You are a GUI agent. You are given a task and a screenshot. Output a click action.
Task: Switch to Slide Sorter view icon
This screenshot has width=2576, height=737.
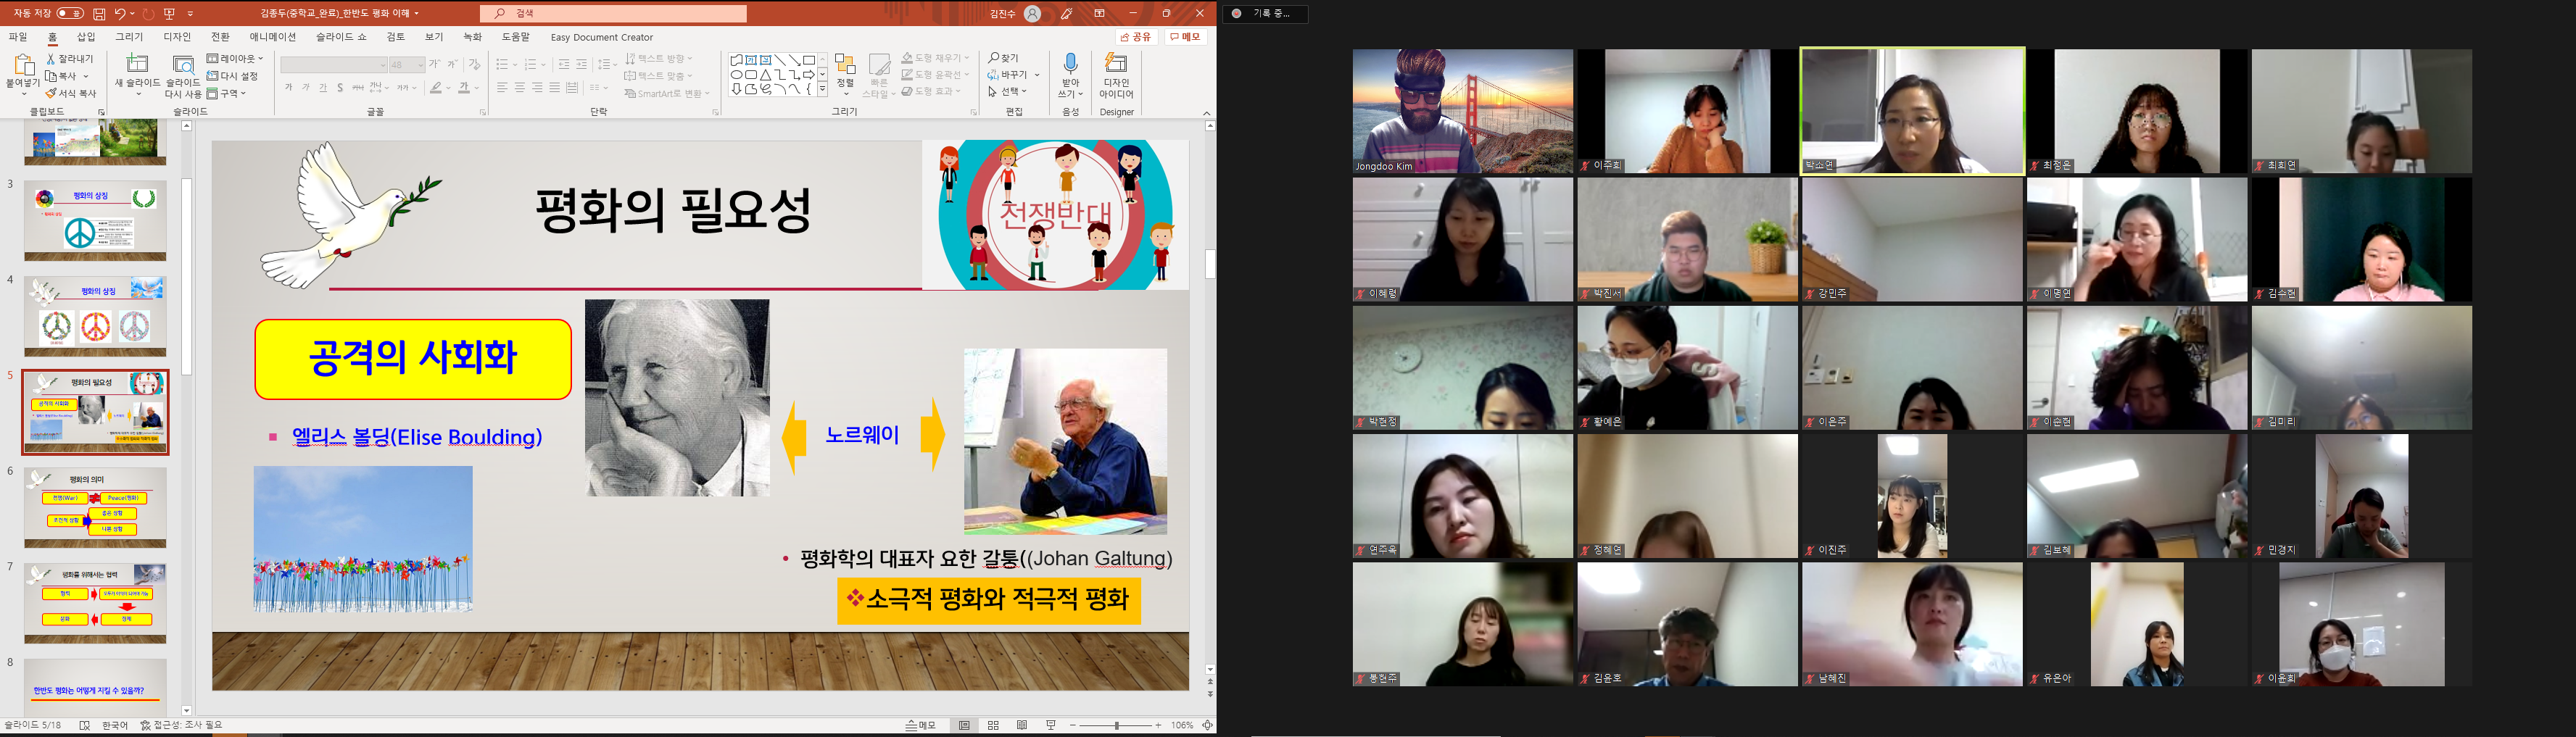pos(993,726)
